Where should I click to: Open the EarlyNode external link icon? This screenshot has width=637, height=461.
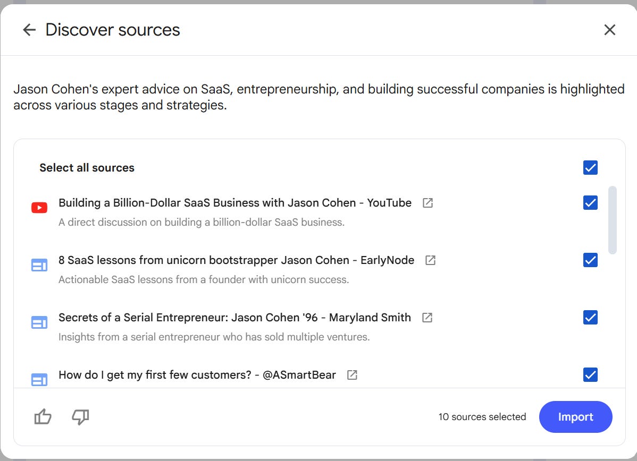pos(430,260)
